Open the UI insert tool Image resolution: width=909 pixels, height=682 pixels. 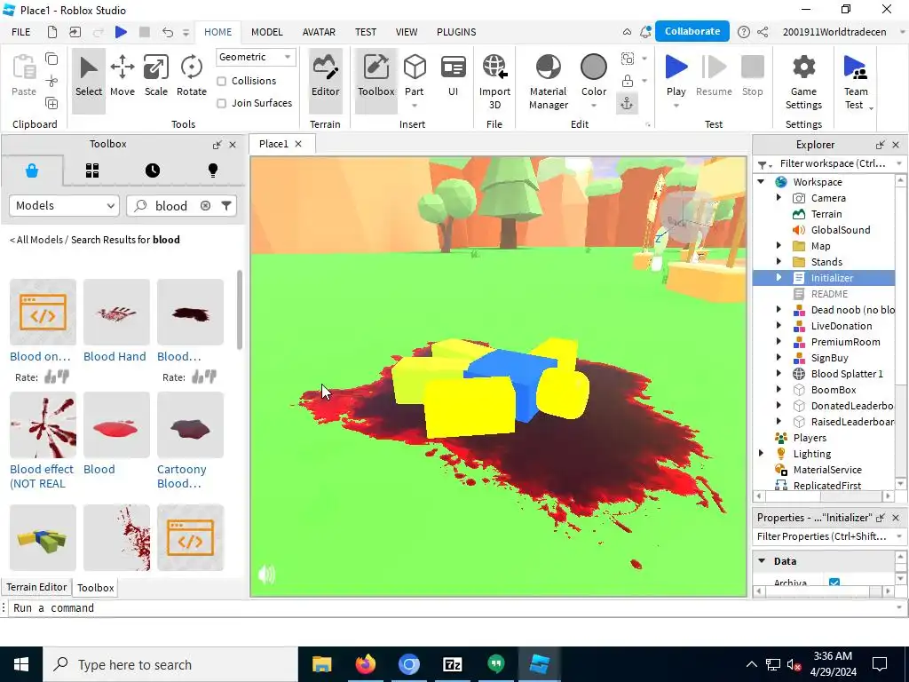pos(454,76)
